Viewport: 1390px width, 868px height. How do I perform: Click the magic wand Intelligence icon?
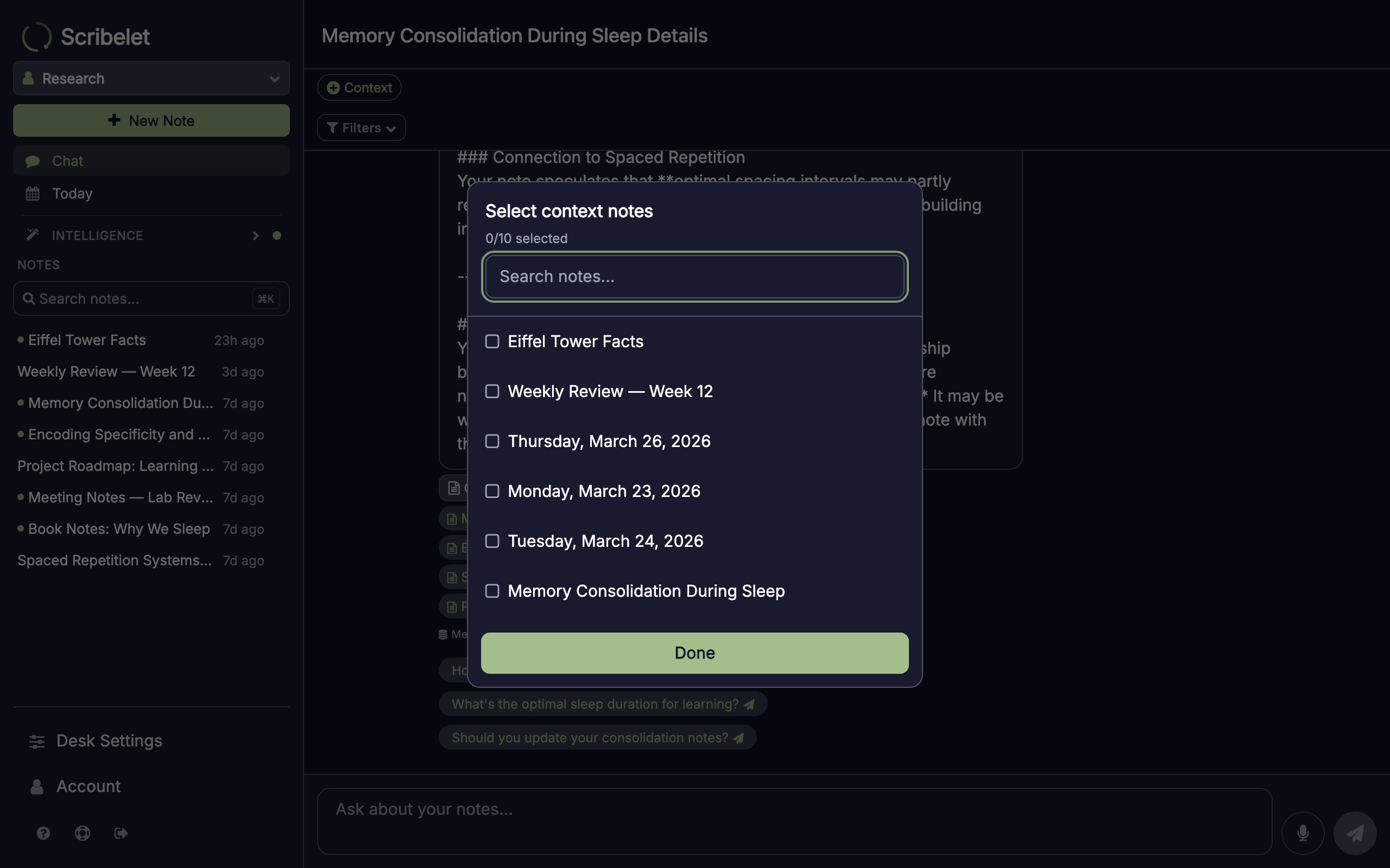[33, 235]
